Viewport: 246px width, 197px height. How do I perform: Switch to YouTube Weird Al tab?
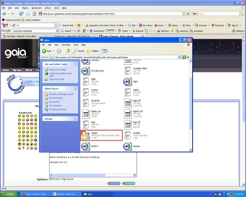click(x=25, y=36)
